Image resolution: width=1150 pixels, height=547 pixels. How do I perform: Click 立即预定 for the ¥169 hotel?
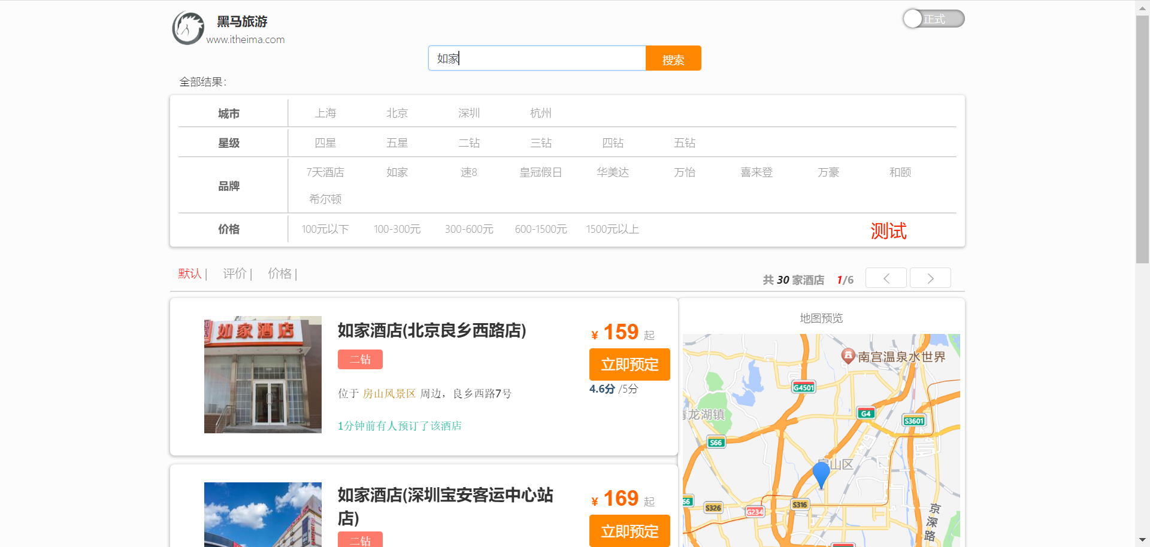point(630,531)
